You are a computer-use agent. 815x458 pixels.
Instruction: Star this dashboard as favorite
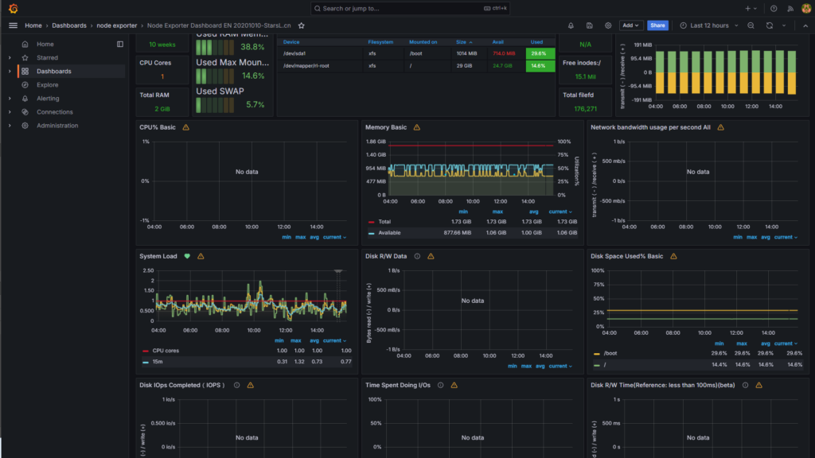tap(301, 25)
